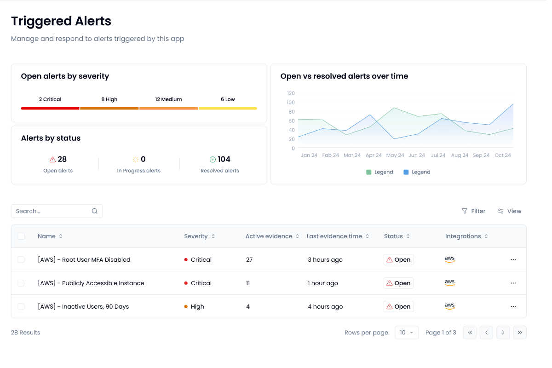This screenshot has height=368, width=552.
Task: Open the View column settings
Action: tap(509, 211)
